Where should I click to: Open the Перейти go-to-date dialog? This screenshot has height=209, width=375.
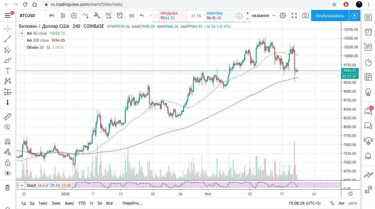(x=133, y=203)
